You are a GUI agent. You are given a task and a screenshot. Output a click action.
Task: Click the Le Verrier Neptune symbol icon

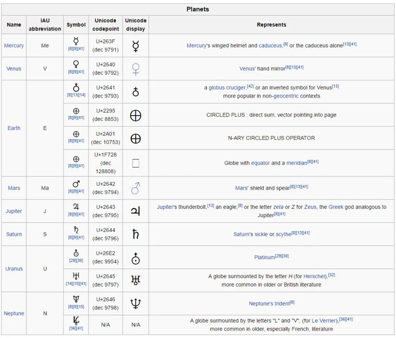pos(76,321)
